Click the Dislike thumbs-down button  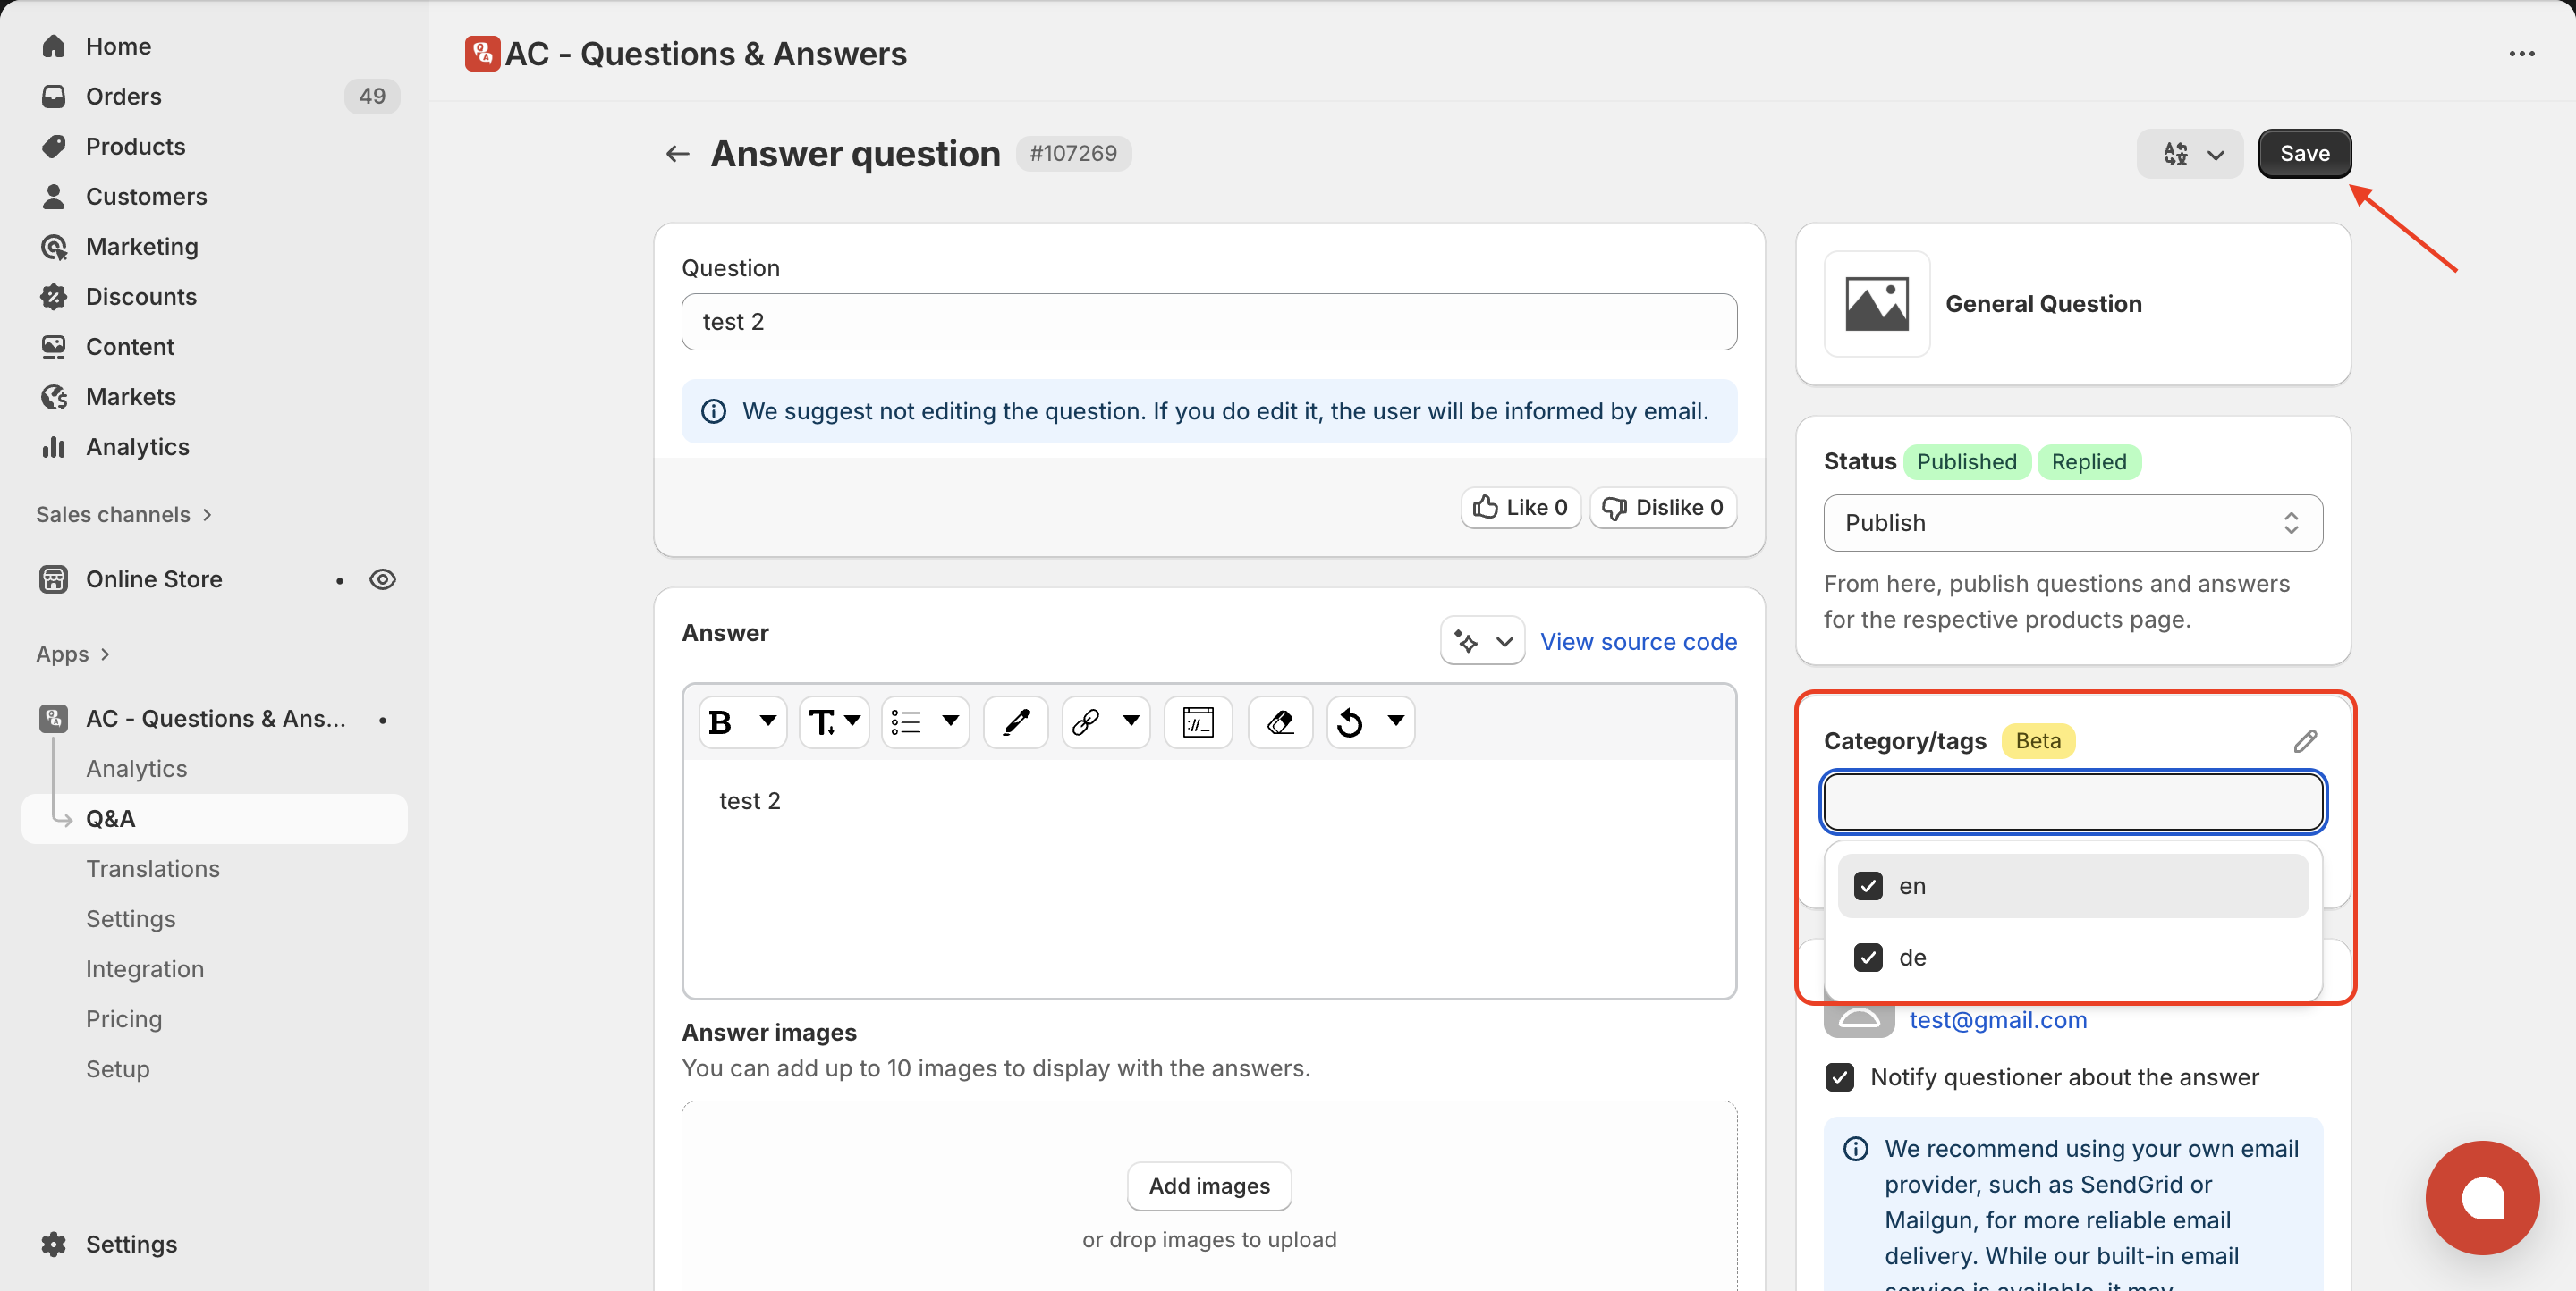click(x=1663, y=508)
